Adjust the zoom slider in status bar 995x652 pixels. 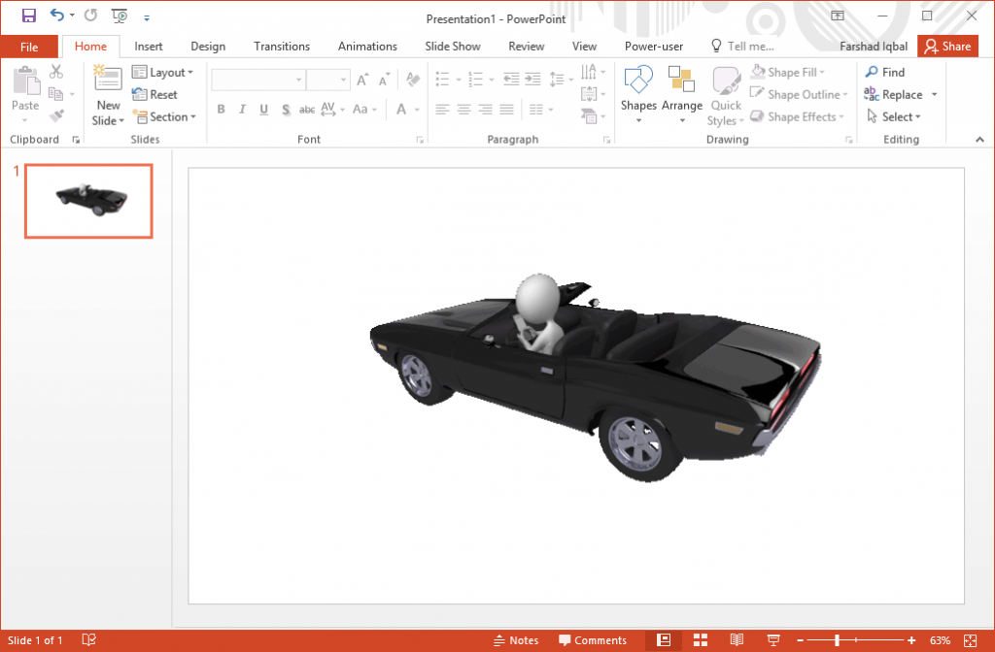click(837, 640)
